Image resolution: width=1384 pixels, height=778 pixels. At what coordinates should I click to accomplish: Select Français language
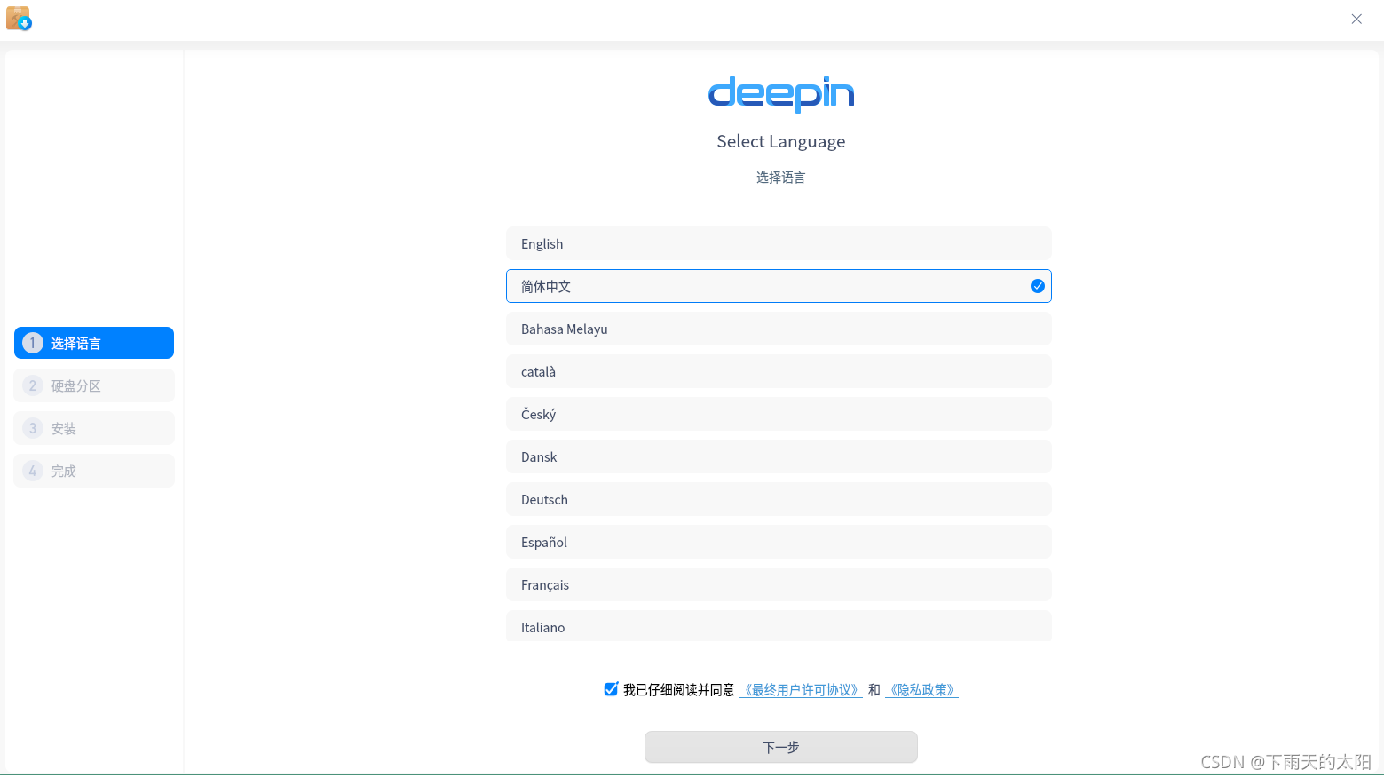coord(779,584)
